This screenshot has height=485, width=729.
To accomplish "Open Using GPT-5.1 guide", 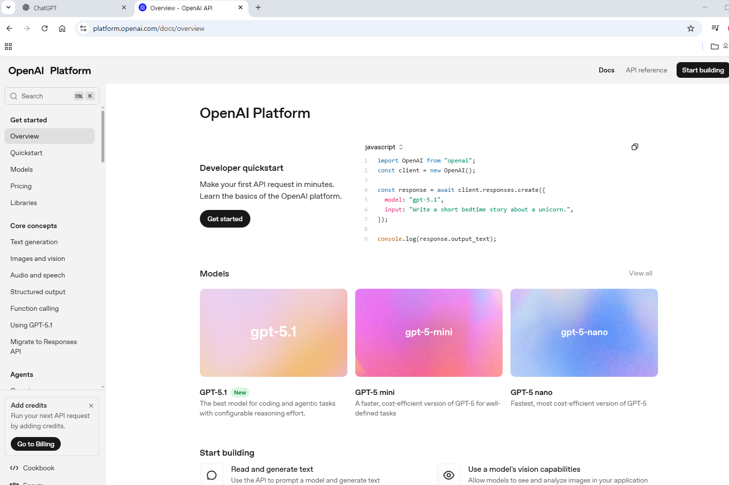I will [x=31, y=325].
